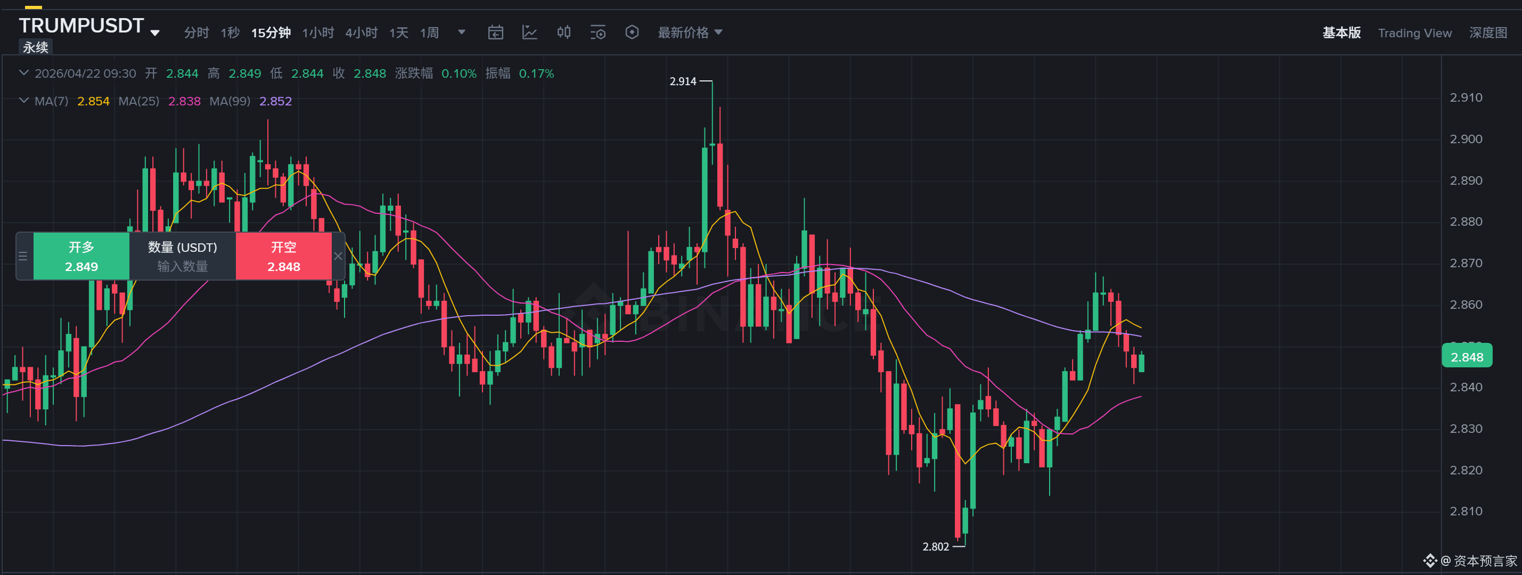Switch to the 1小时 interval
The width and height of the screenshot is (1522, 575).
click(x=318, y=32)
